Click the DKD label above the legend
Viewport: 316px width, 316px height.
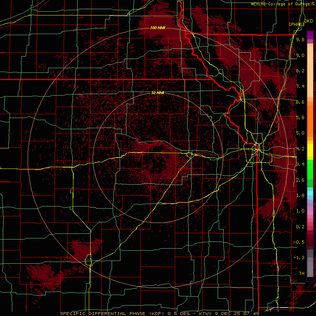(x=309, y=21)
